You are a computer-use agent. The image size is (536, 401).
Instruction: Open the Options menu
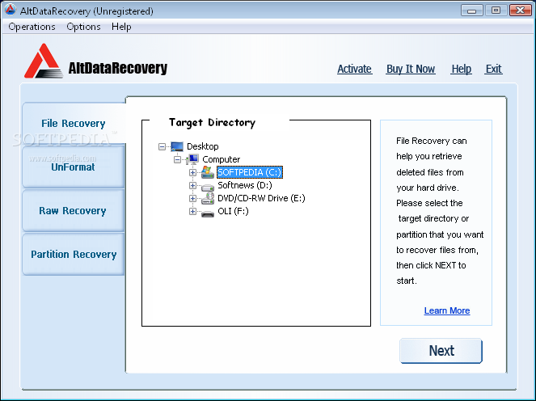[x=83, y=27]
